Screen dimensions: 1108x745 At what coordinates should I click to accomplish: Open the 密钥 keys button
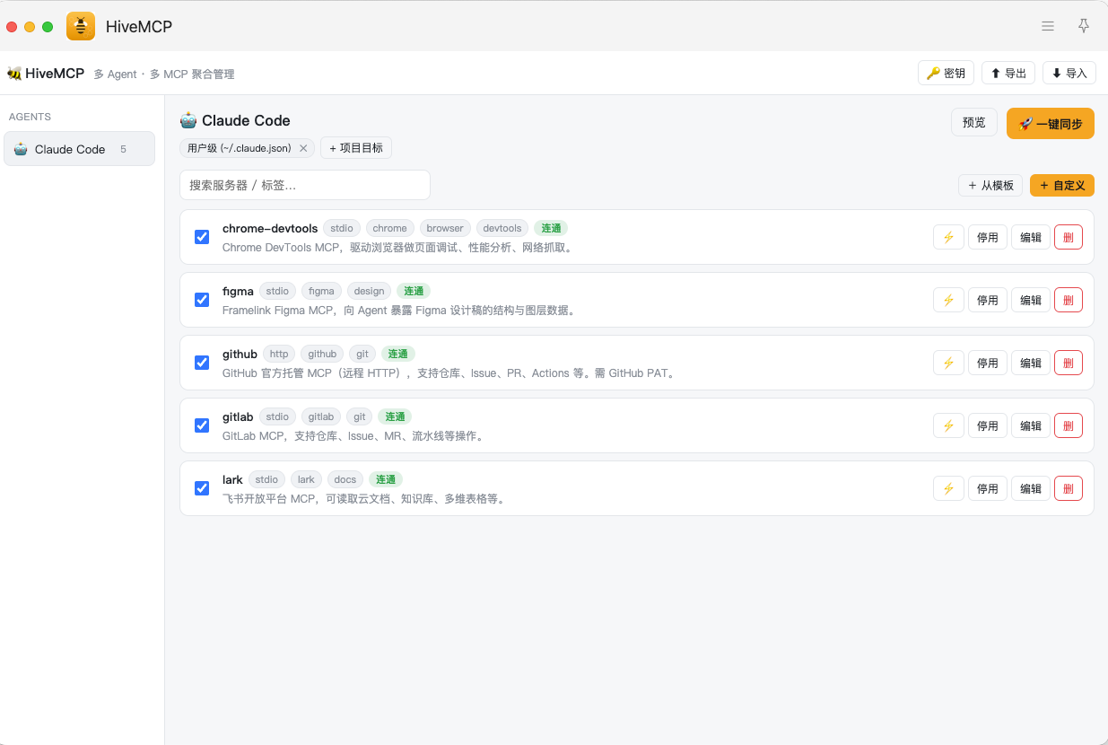(946, 74)
